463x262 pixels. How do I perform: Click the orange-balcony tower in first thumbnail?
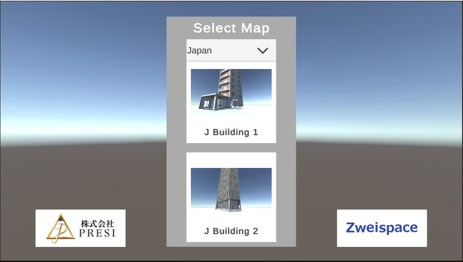point(231,88)
